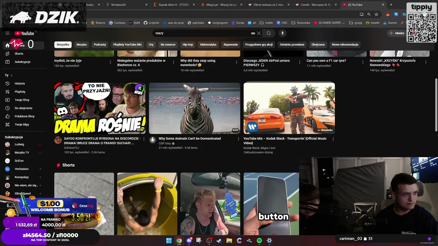Open a new browser tab with plus
The image size is (438, 246).
391,5
